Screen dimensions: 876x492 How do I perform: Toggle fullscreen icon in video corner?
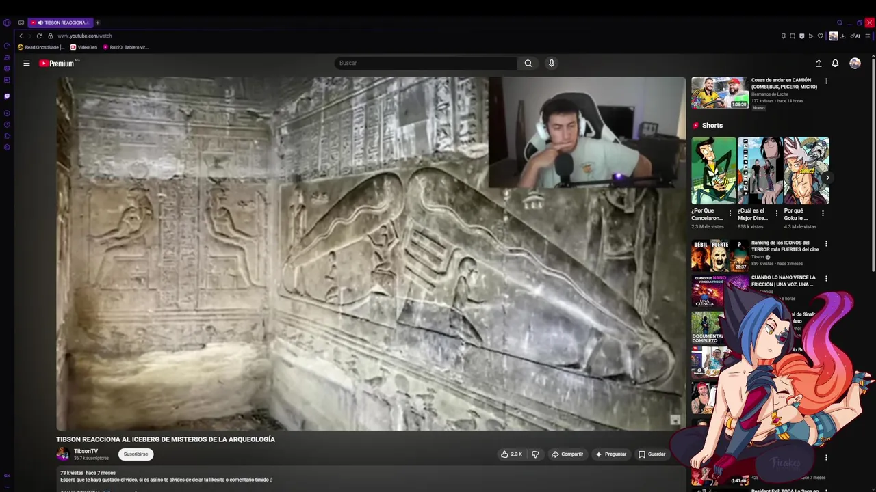pos(675,420)
